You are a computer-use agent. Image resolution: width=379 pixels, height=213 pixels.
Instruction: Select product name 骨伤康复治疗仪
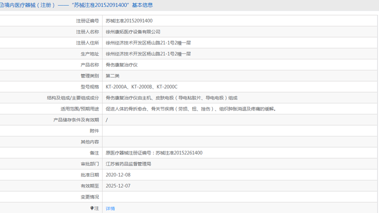122,65
